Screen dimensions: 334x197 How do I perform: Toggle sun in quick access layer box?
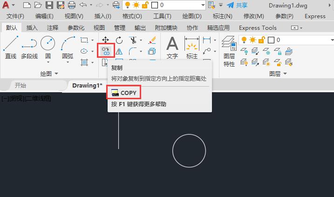136,5
